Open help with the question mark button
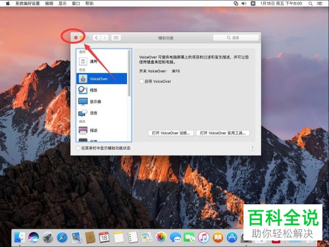Viewport: 329px width, 247px height. pos(252,148)
